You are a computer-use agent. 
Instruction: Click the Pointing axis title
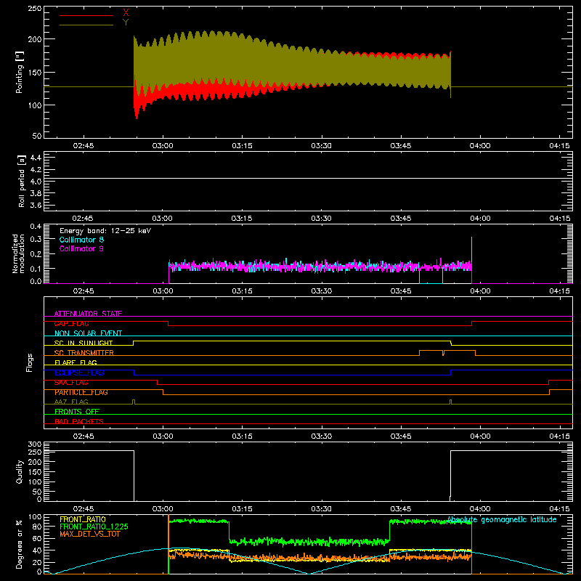20,72
